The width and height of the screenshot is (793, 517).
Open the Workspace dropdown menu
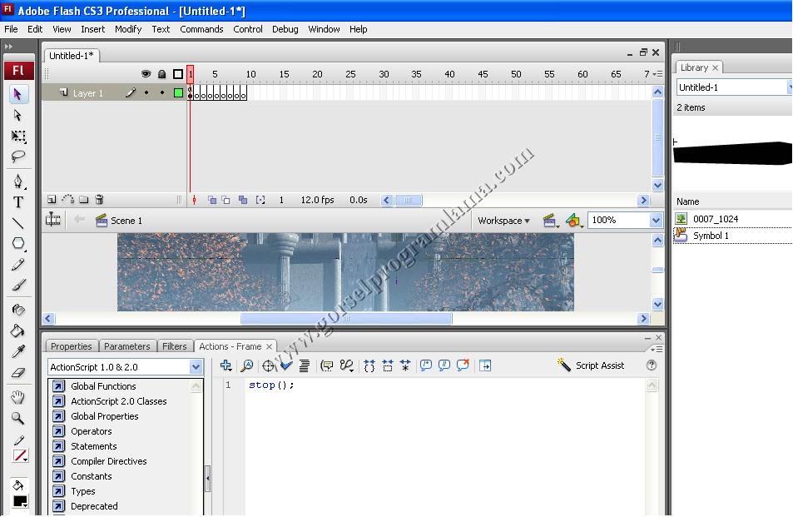503,221
